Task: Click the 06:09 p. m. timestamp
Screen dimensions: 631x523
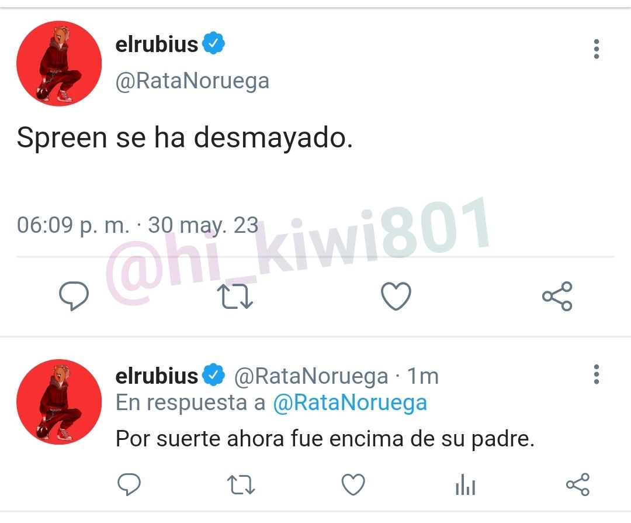Action: pyautogui.click(x=73, y=225)
